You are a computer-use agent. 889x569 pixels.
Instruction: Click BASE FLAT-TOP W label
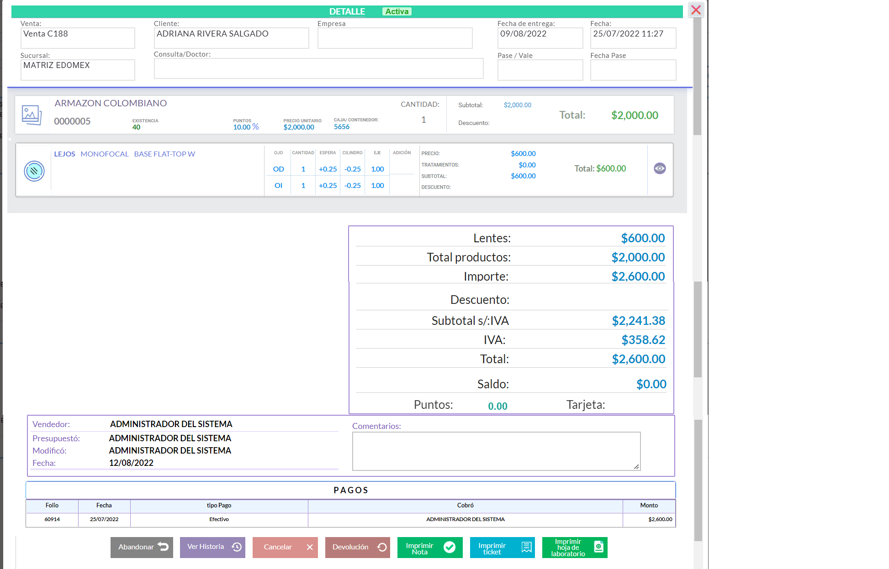point(164,154)
